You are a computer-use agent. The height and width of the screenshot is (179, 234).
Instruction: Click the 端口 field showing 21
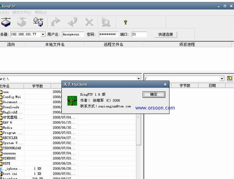pos(139,35)
